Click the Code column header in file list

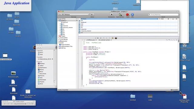point(162,19)
